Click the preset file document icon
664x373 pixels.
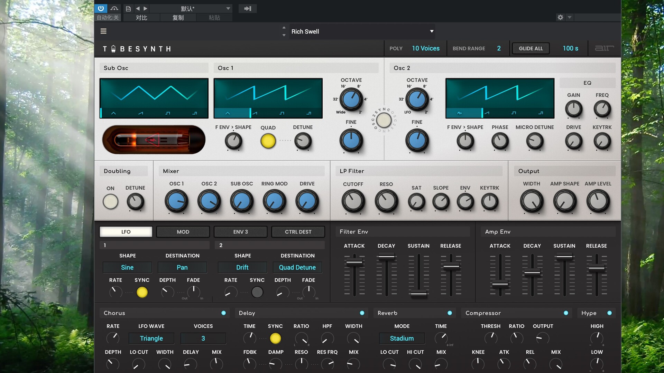click(x=128, y=9)
